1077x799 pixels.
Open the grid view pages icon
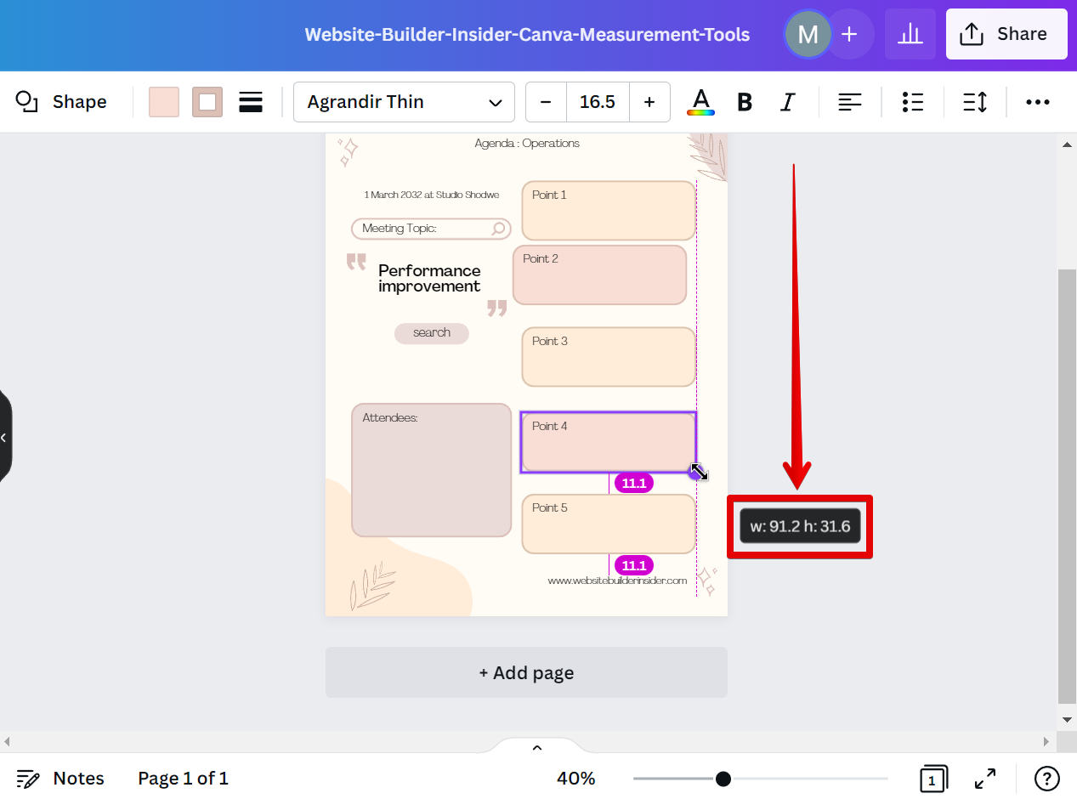pos(932,778)
